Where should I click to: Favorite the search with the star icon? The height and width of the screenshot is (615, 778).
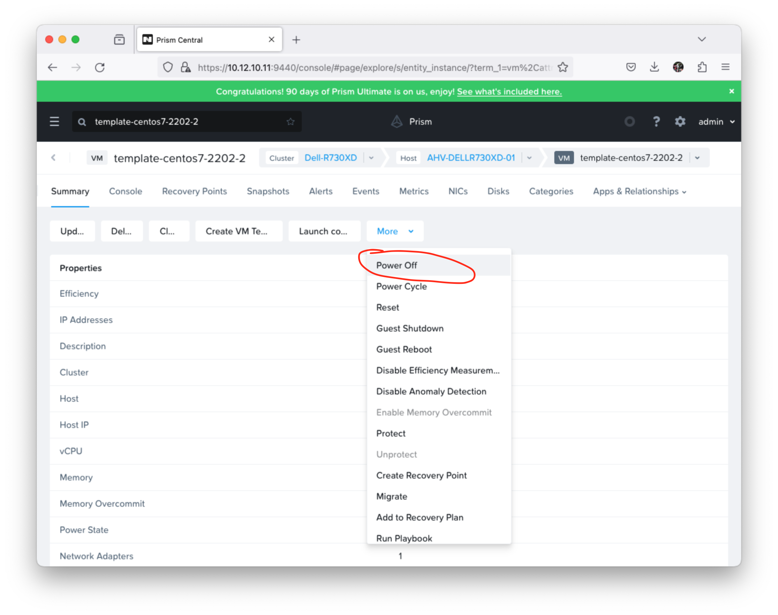tap(290, 122)
